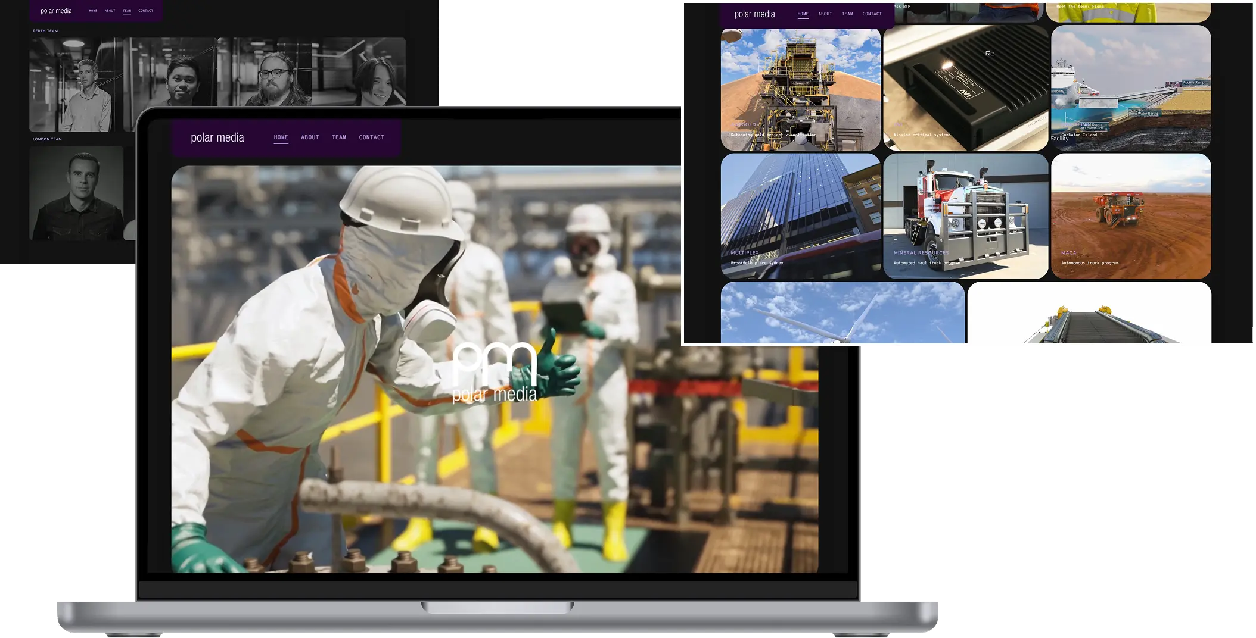
Task: Open TEAM in the laptop window navigation
Action: click(x=339, y=137)
